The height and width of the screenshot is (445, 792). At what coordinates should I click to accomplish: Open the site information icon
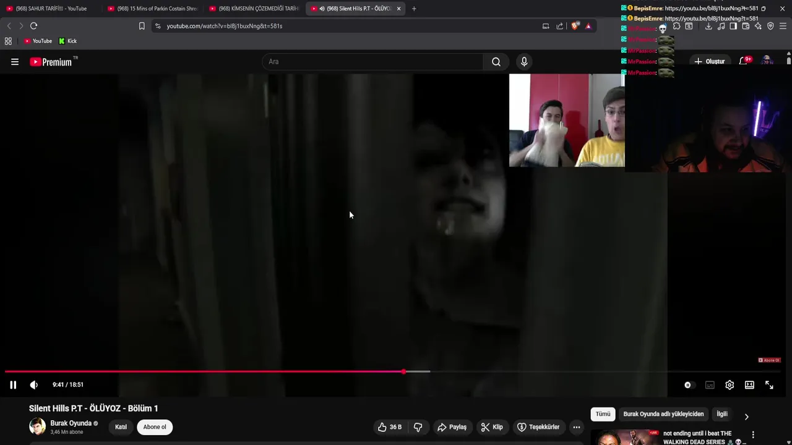click(x=158, y=26)
